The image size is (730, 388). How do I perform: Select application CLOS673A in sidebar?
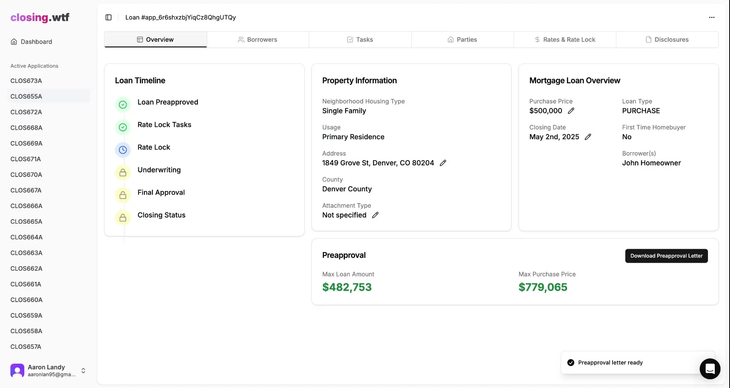(26, 80)
